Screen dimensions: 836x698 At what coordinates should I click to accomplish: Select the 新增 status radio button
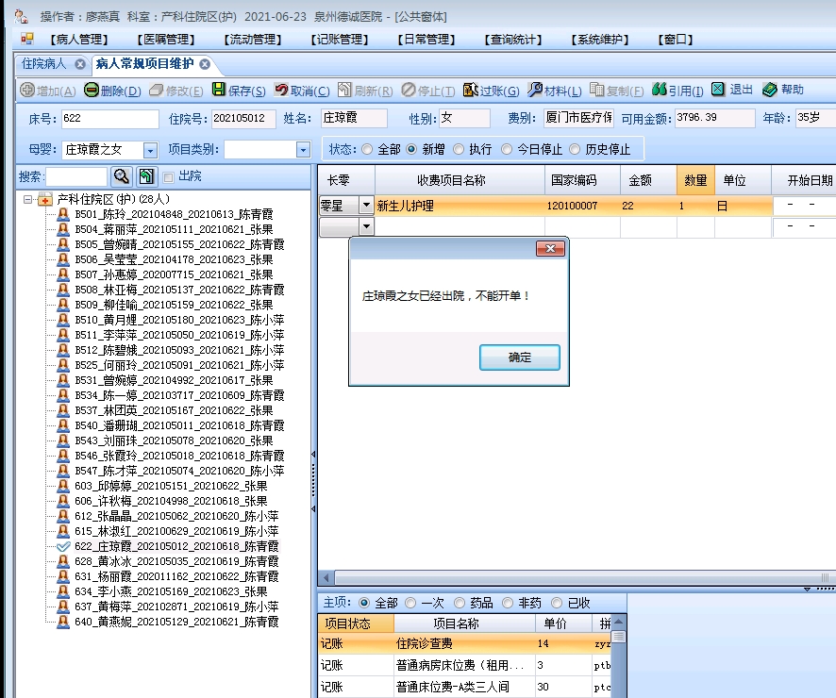point(411,149)
